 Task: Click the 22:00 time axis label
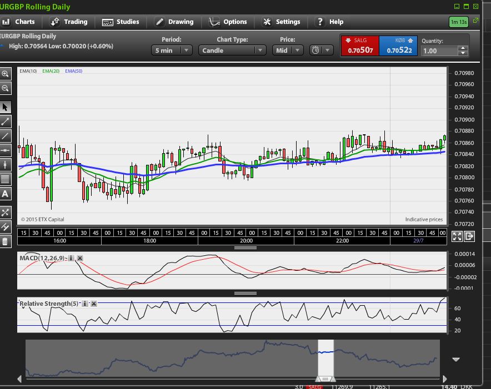tap(342, 241)
